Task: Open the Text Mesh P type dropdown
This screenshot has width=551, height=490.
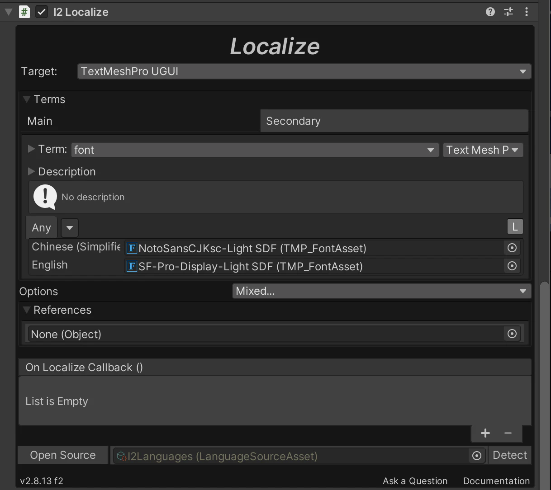Action: [x=483, y=150]
